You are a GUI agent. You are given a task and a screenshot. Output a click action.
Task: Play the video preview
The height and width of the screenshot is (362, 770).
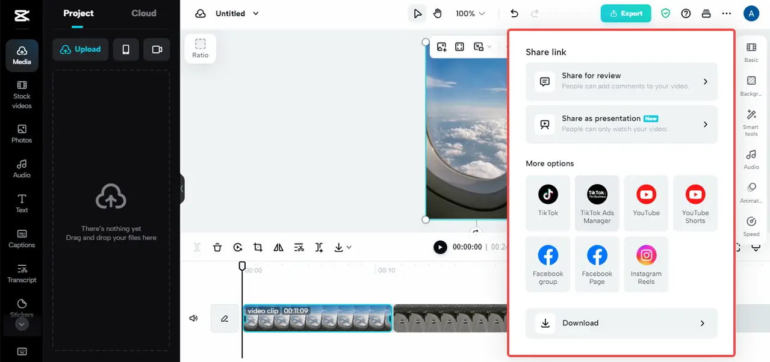pyautogui.click(x=440, y=247)
